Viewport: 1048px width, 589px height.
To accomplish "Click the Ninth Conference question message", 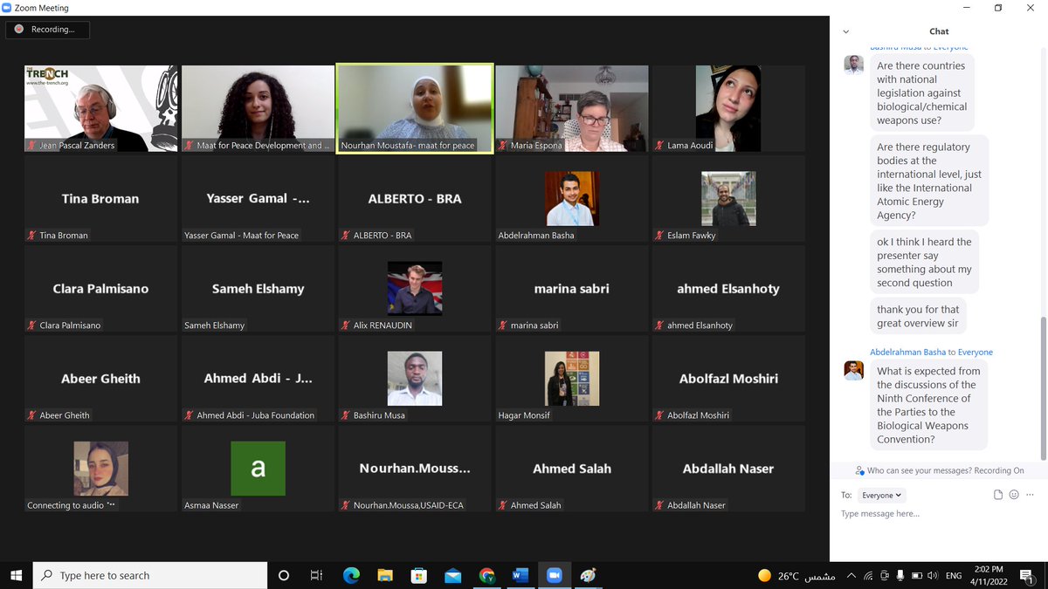I will click(929, 405).
